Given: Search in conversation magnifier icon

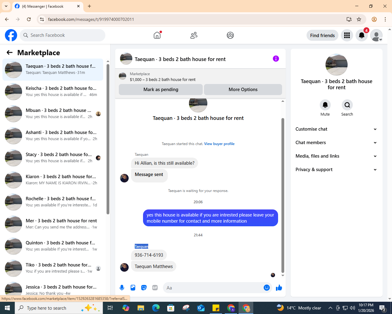Looking at the screenshot, I should point(347,105).
